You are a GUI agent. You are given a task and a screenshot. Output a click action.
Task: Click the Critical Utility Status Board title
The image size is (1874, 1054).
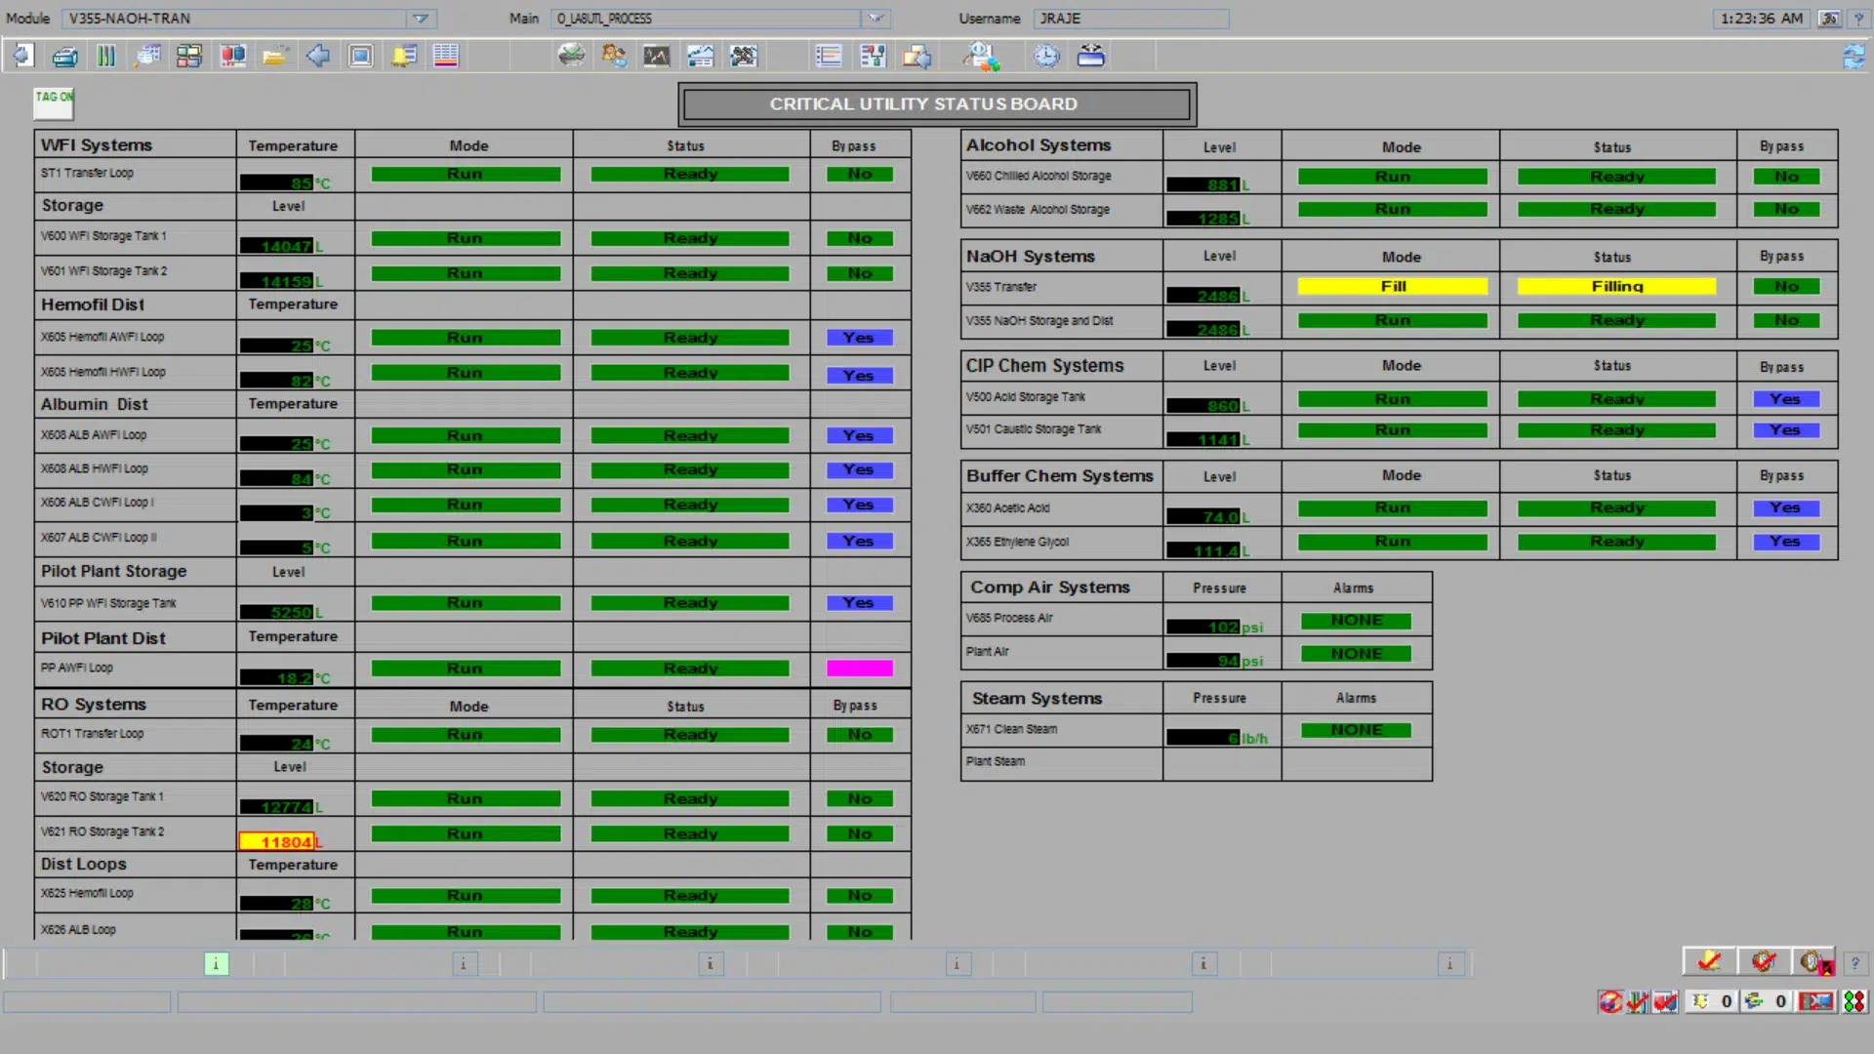(937, 104)
